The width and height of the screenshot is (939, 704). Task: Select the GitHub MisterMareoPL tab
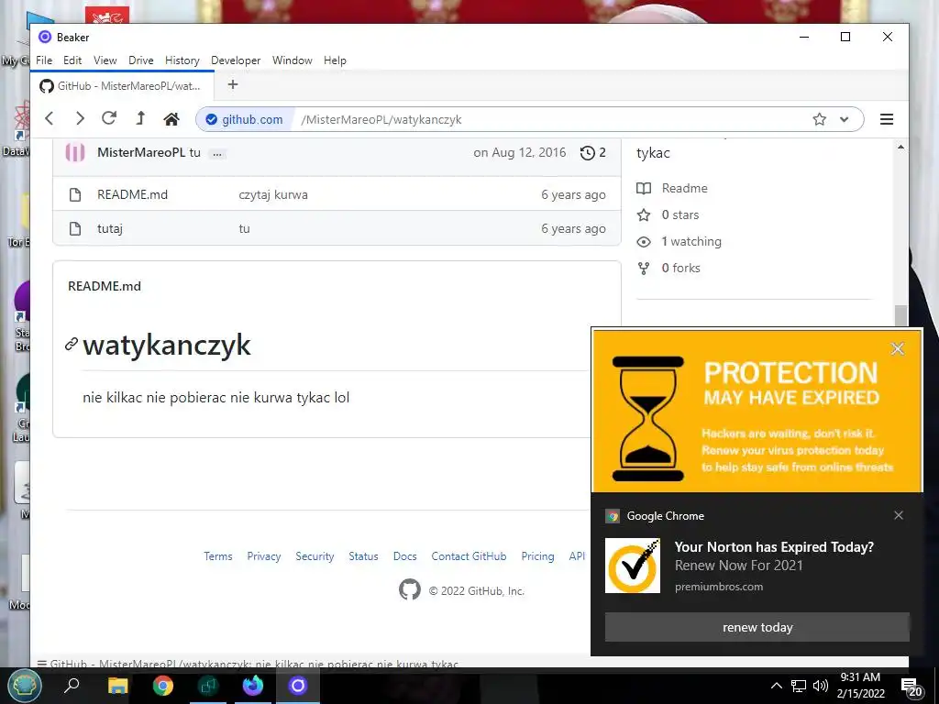(122, 85)
